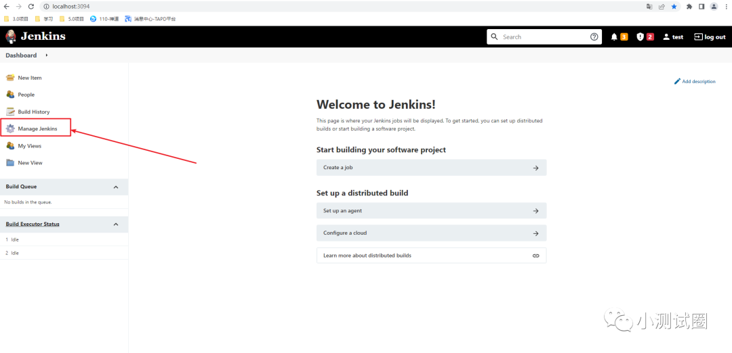This screenshot has height=353, width=732.
Task: Click the Dashboard breadcrumb link
Action: point(21,55)
